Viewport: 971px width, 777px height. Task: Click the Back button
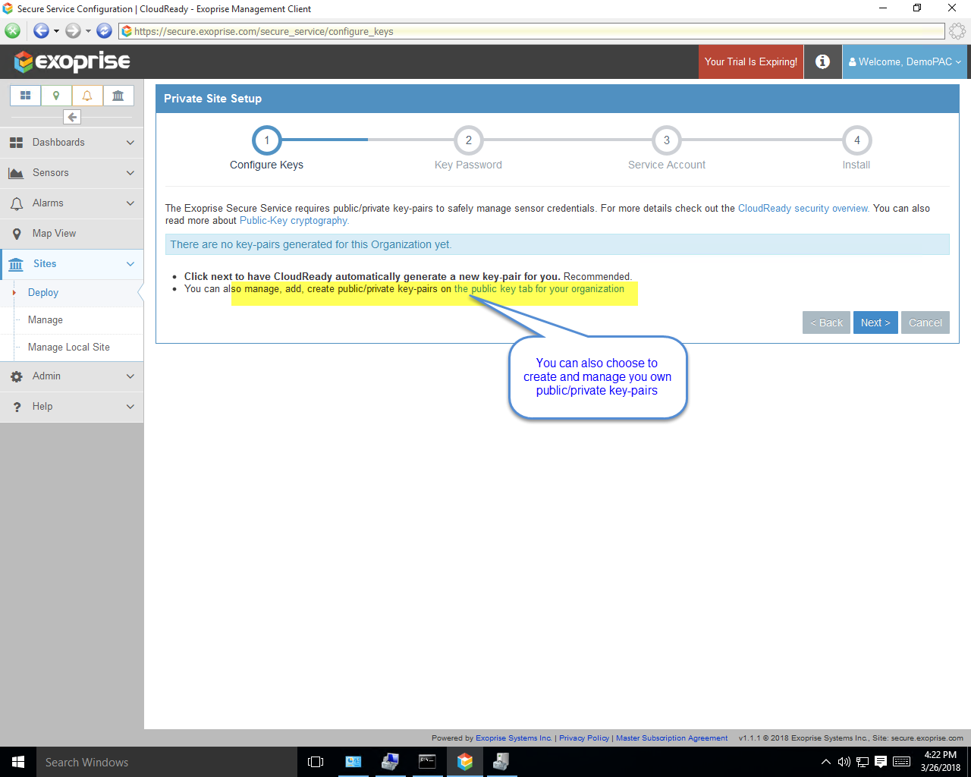(826, 322)
